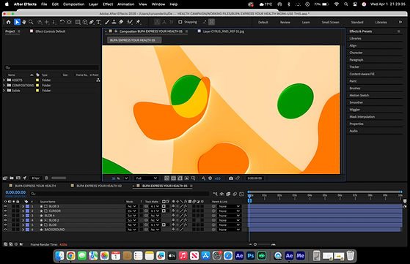The width and height of the screenshot is (410, 264).
Task: Select the Selection arrow tool
Action: click(17, 22)
